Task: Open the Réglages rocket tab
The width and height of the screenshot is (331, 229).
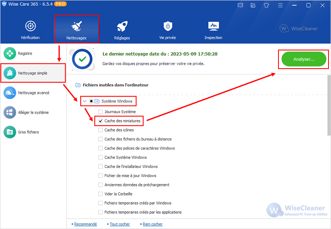Action: (122, 29)
